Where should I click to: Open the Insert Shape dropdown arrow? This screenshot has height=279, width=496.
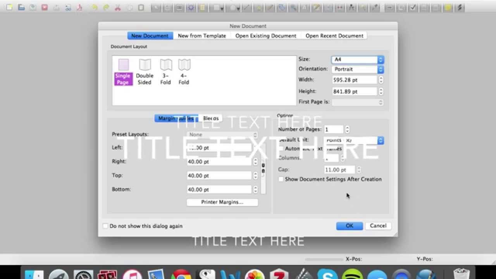(x=222, y=8)
